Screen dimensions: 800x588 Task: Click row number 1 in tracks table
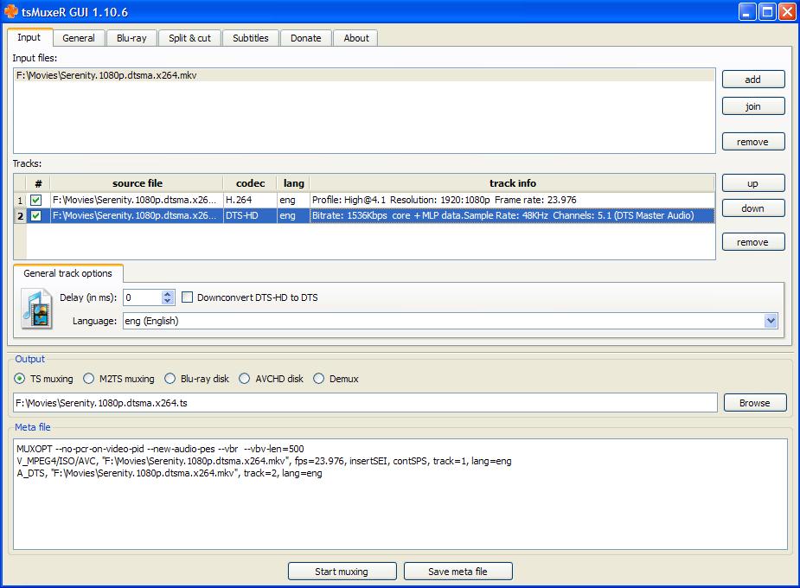coord(20,200)
